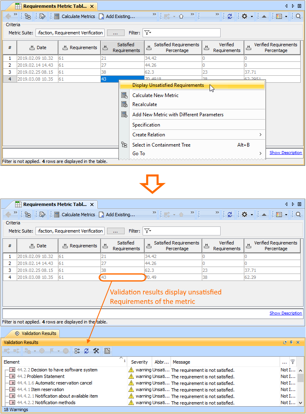Image resolution: width=306 pixels, height=414 pixels.
Task: Open gear options icon in lower table toolbar
Action: [x=244, y=215]
